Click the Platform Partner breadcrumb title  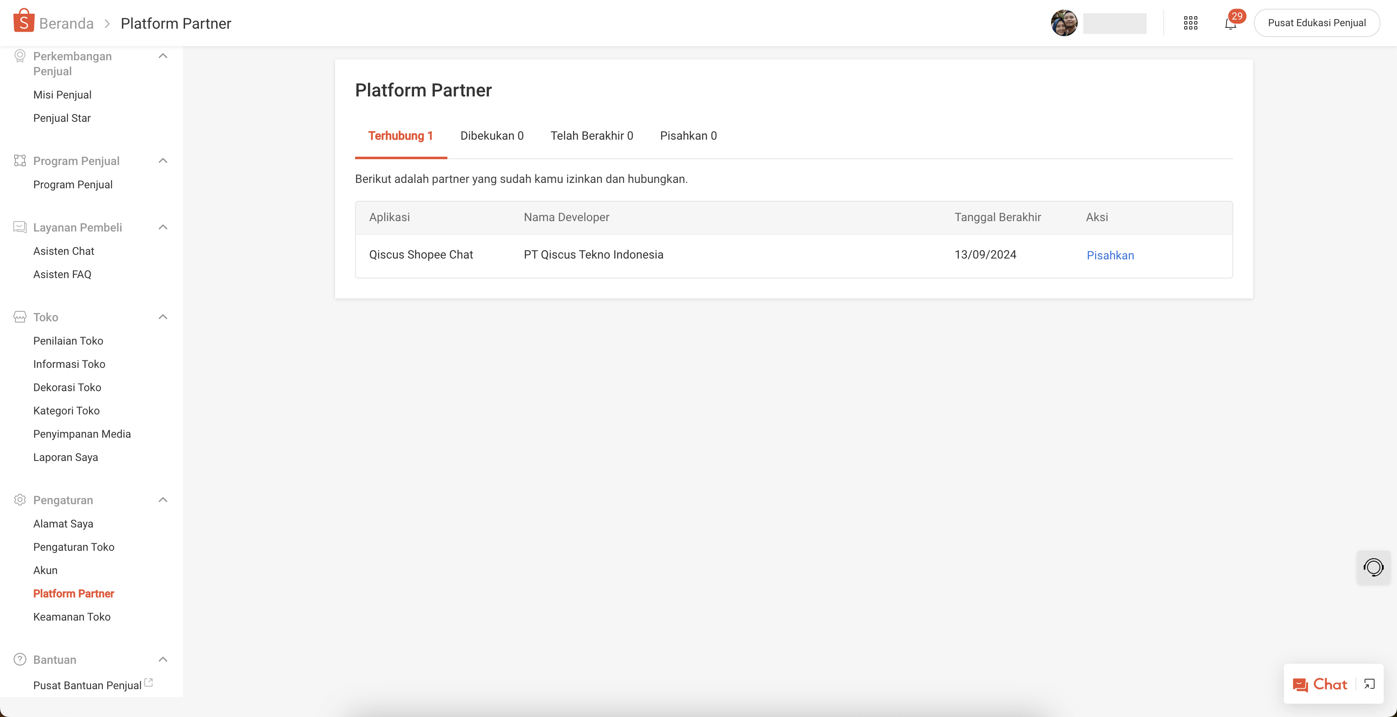(176, 23)
